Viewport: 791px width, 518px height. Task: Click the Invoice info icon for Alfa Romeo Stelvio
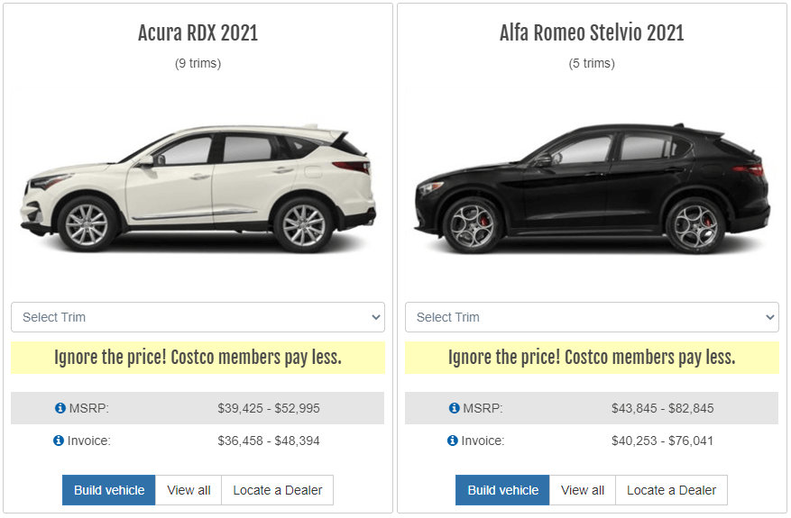[x=453, y=441]
